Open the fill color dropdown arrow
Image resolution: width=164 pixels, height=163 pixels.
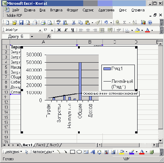(142, 30)
